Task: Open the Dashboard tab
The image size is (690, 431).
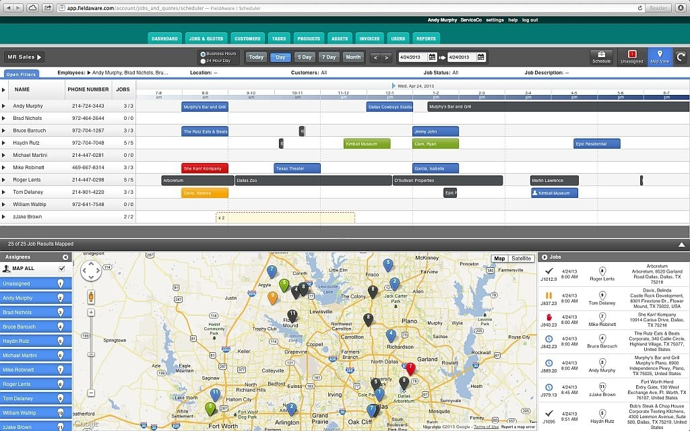Action: coord(164,38)
